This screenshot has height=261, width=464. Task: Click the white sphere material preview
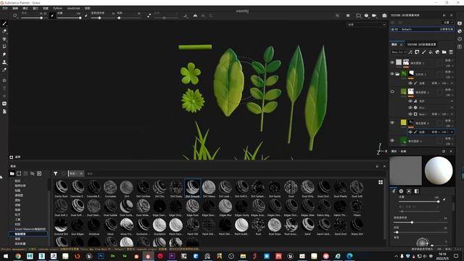(x=439, y=171)
